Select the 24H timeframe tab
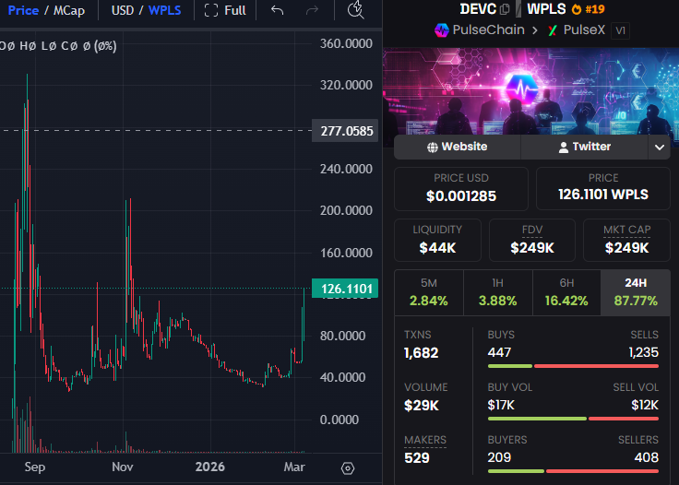The width and height of the screenshot is (679, 485). pyautogui.click(x=636, y=292)
